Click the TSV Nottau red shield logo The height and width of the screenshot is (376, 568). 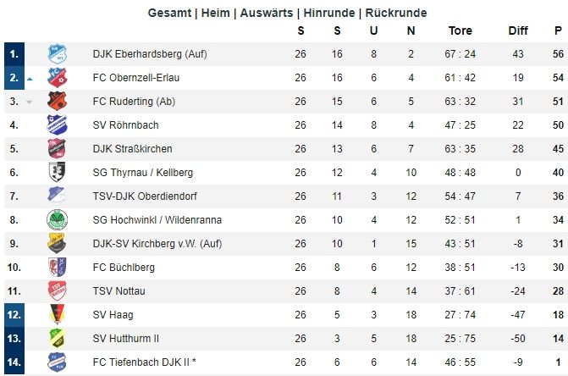[x=58, y=290]
